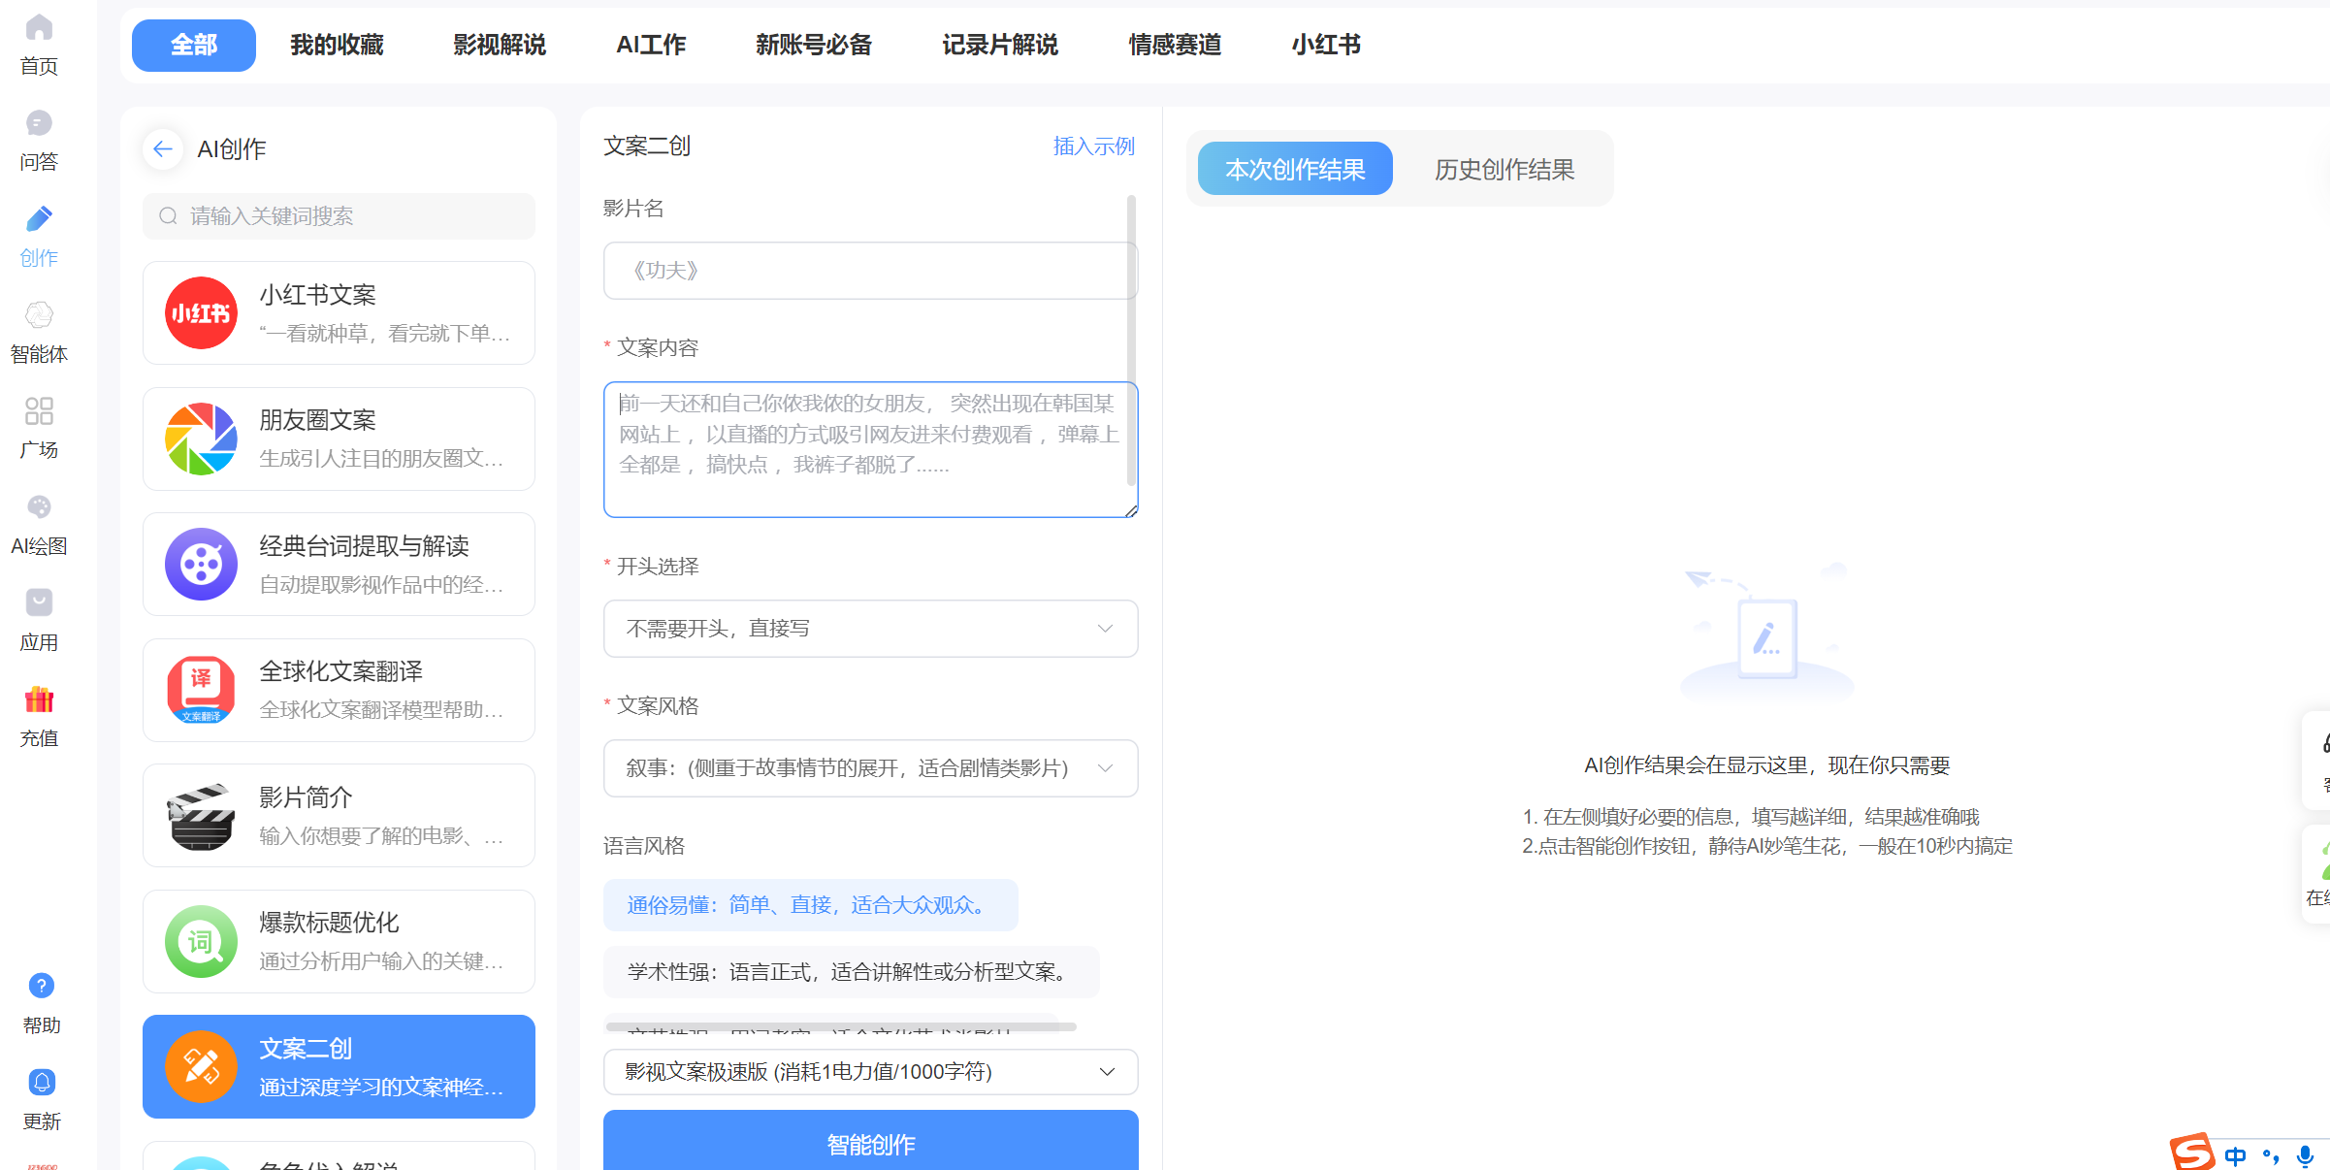Screen dimensions: 2330x1170
Task: Click the 插入示例 link
Action: (1093, 146)
